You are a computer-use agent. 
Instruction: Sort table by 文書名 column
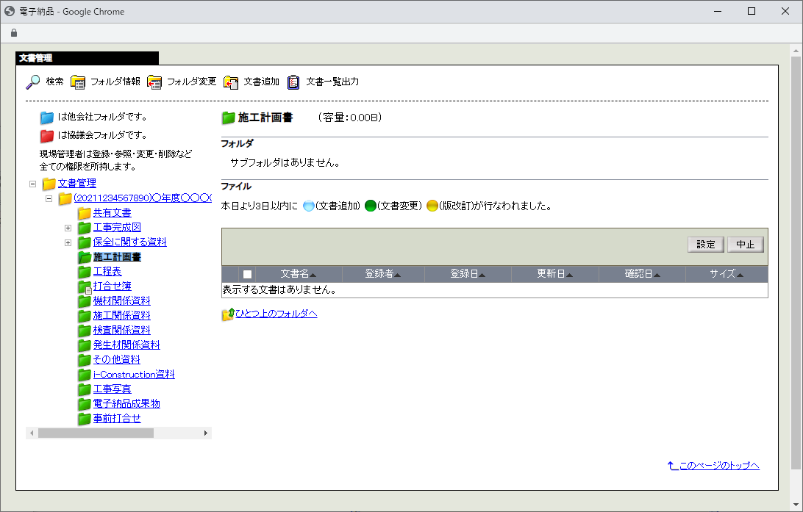pos(298,274)
